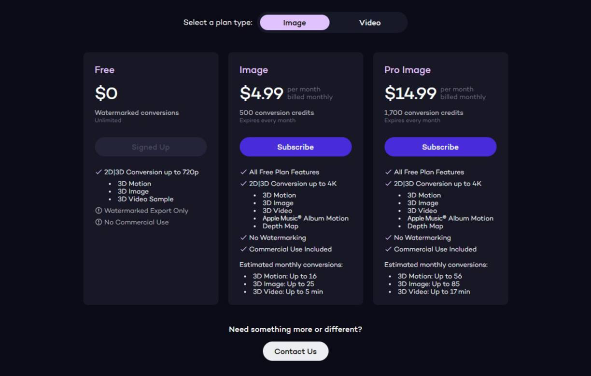Click the Commercial Use Included checkmark in Pro Image plan
This screenshot has height=376, width=591.
point(388,249)
